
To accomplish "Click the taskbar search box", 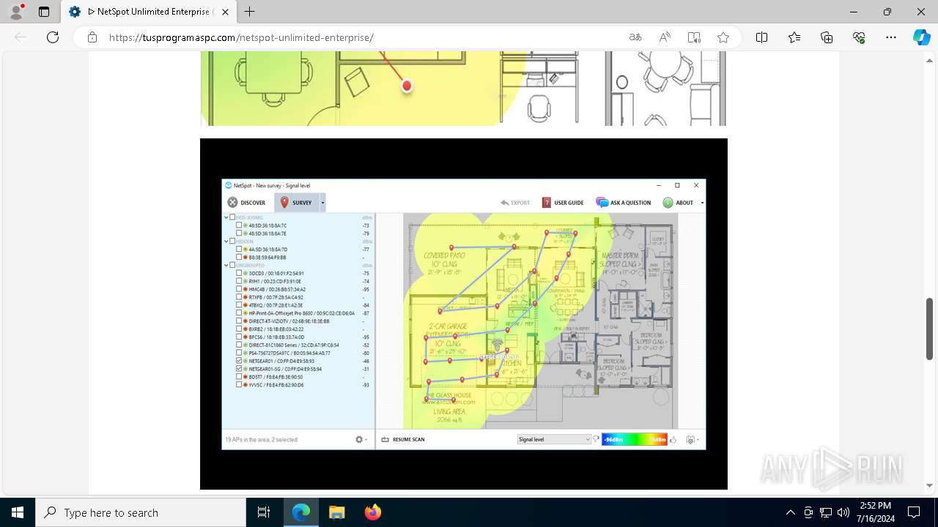I will (x=141, y=512).
